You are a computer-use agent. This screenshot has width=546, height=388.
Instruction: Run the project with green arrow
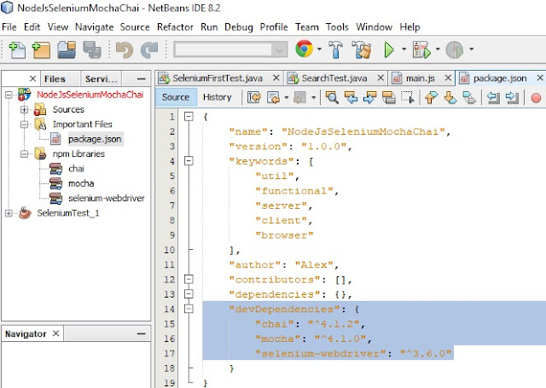click(389, 49)
